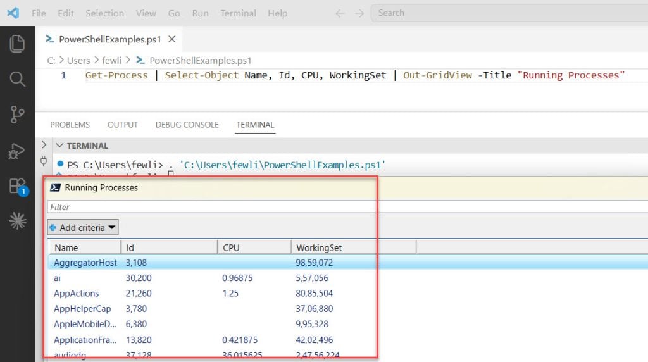The image size is (648, 362).
Task: Switch to the OUTPUT panel tab
Action: pos(122,125)
